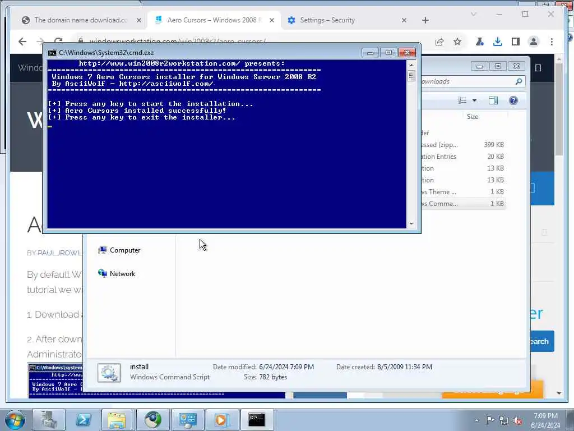The width and height of the screenshot is (574, 431).
Task: Open the cmd.exe window system icon
Action: tap(52, 52)
